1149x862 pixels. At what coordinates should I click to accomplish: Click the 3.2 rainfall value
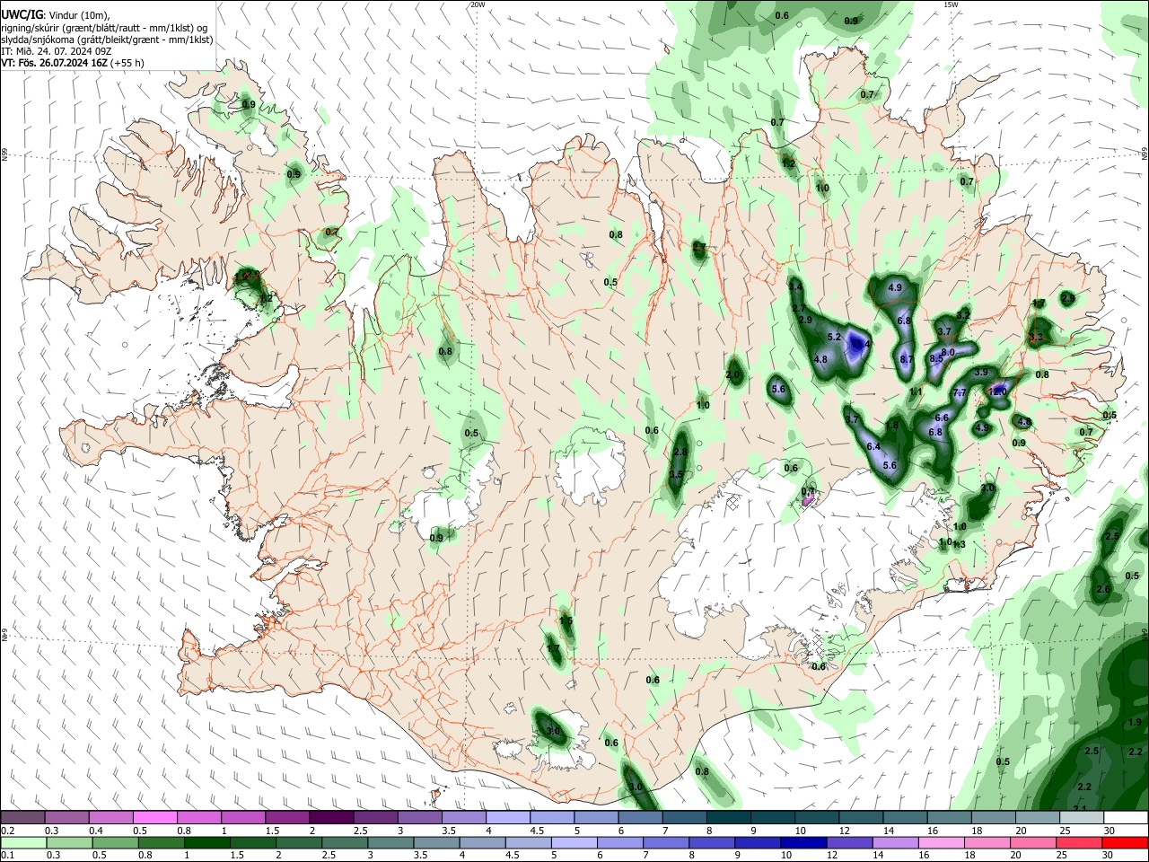coord(963,315)
